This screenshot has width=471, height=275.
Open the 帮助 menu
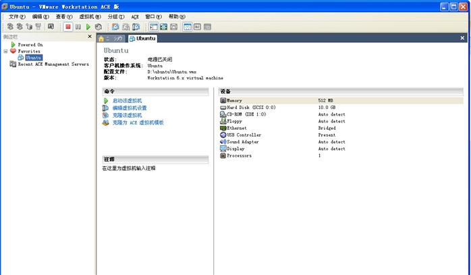tap(177, 17)
